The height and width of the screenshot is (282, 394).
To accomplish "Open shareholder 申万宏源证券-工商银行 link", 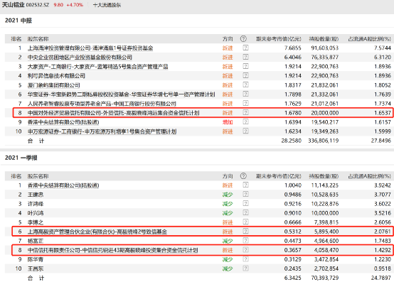I will click(102, 131).
